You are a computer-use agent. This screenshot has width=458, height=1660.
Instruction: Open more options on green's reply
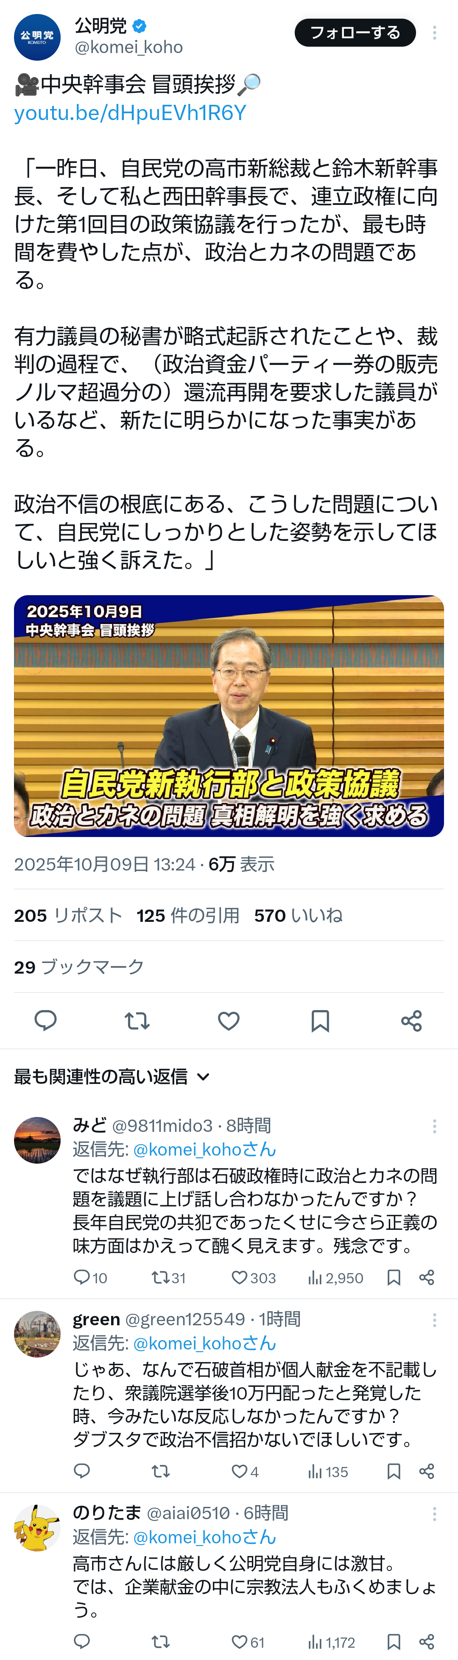[435, 1320]
